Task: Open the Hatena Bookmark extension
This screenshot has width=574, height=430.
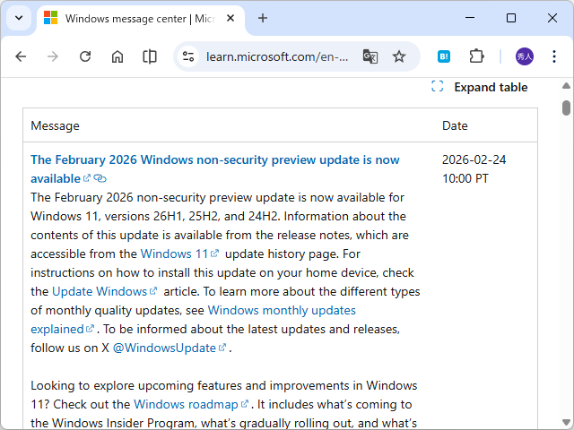Action: point(444,56)
